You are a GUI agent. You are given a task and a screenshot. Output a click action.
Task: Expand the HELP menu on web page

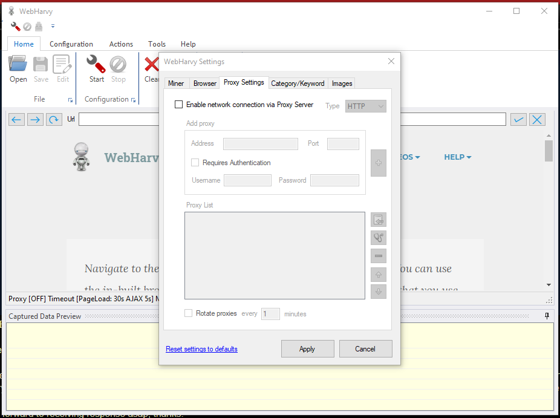(458, 157)
